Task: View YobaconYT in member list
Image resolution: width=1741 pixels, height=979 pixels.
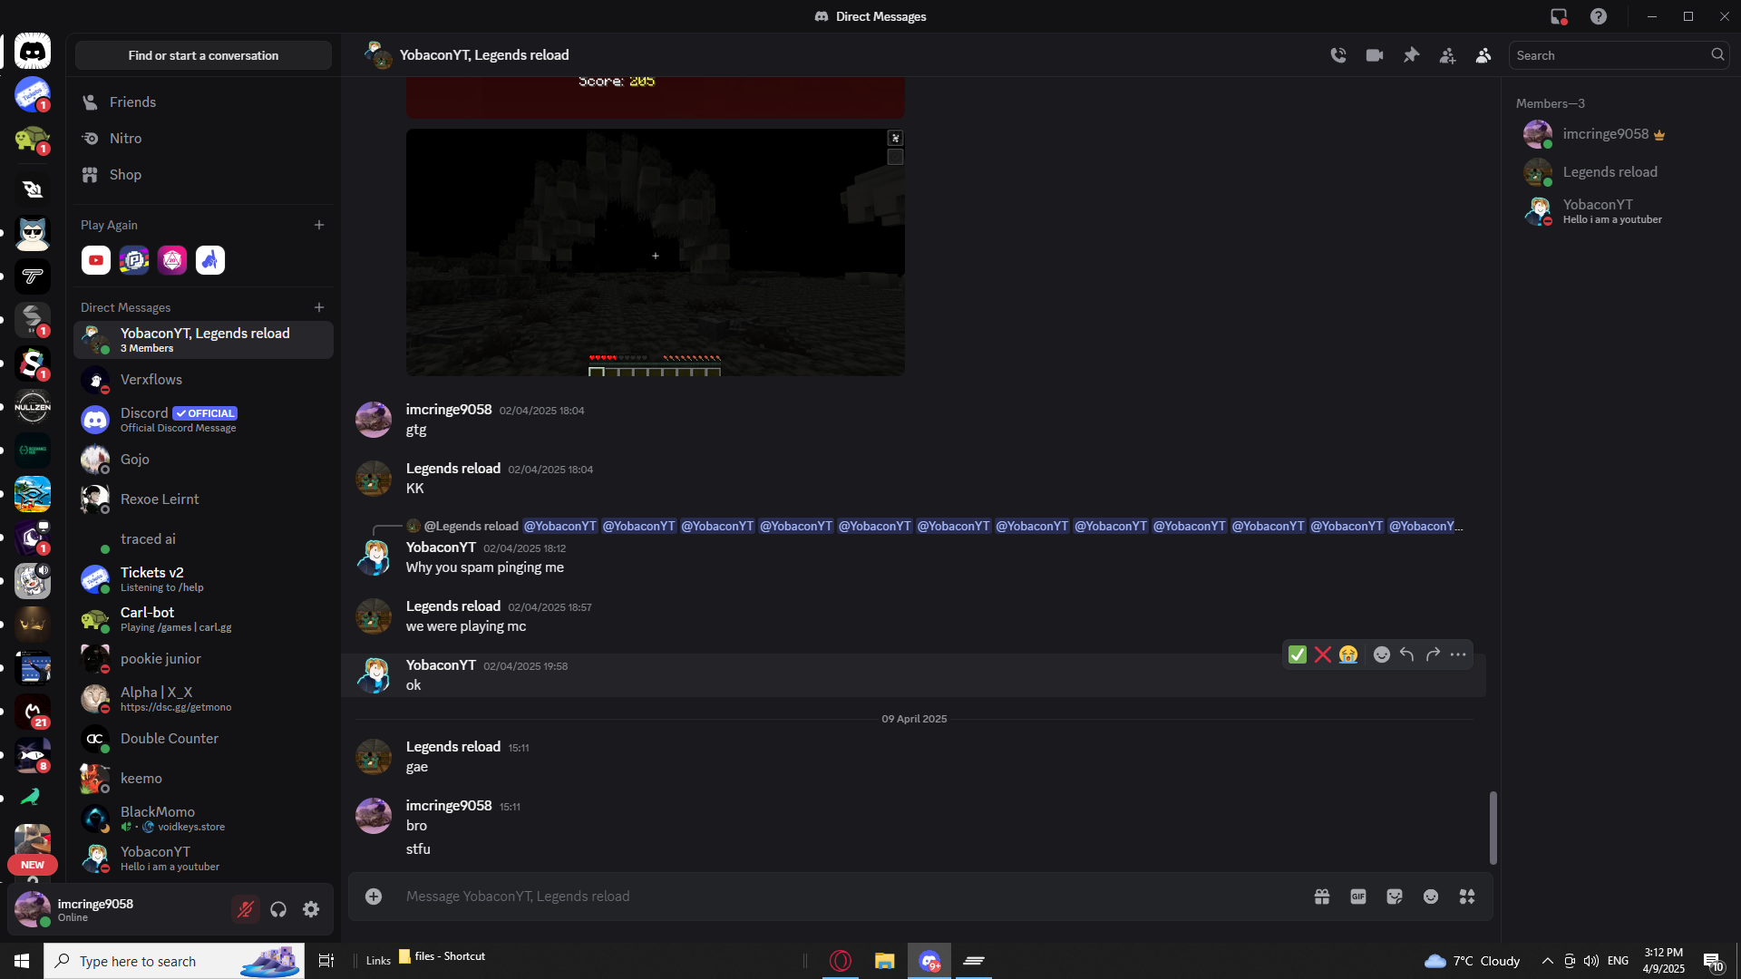Action: pos(1619,211)
